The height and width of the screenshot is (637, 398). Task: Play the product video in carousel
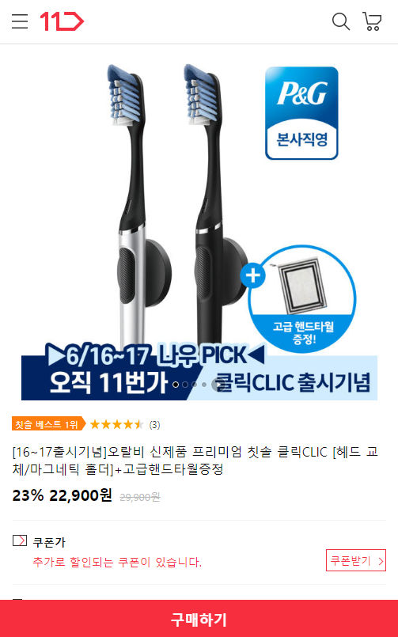tap(218, 385)
